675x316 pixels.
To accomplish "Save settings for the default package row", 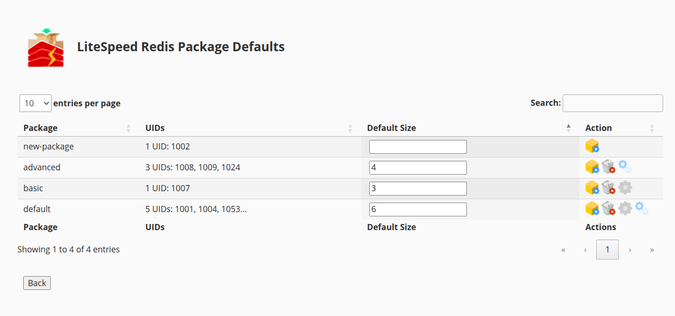I will [x=592, y=209].
